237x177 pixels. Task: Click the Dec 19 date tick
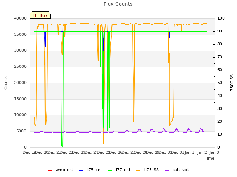click(x=29, y=152)
